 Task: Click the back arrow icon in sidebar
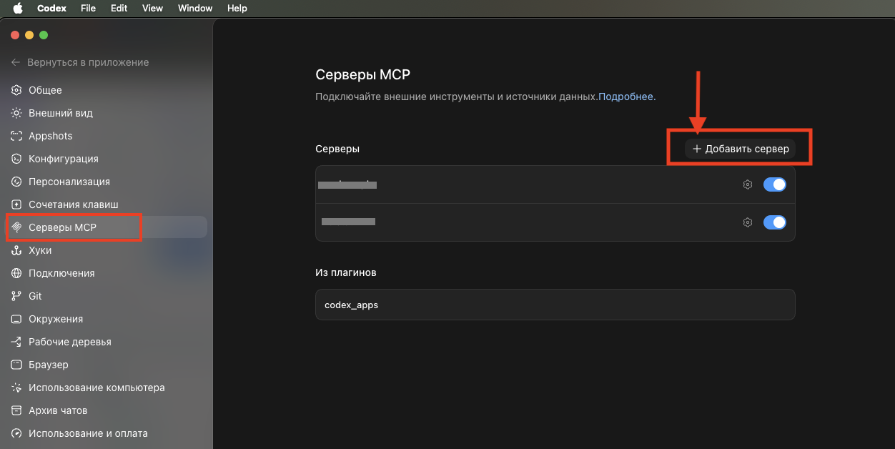(16, 62)
